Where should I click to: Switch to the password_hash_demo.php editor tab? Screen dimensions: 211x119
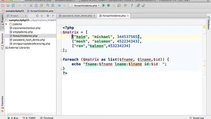click(x=77, y=16)
